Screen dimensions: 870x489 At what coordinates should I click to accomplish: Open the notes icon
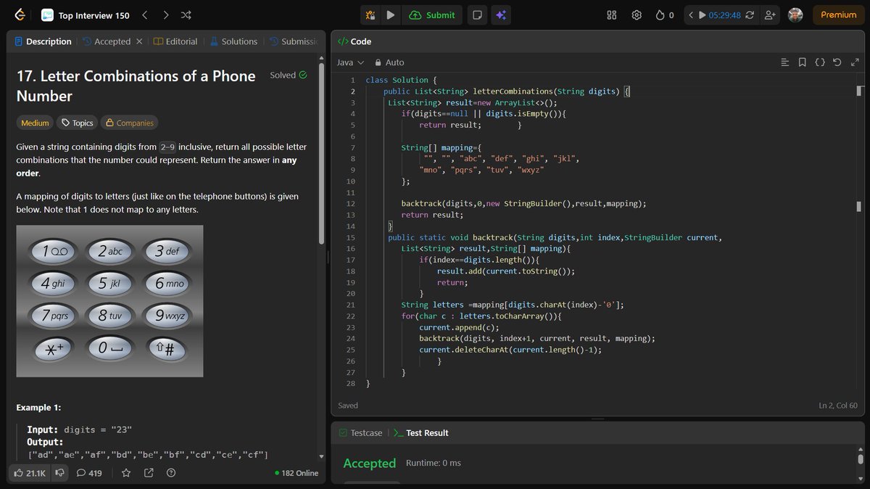[477, 15]
